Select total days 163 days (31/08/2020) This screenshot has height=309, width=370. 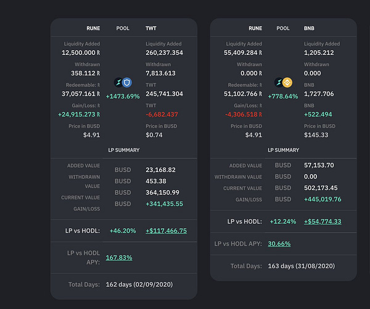click(302, 266)
